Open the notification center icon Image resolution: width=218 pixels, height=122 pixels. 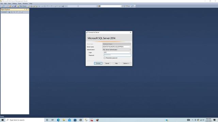pyautogui.click(x=215, y=120)
